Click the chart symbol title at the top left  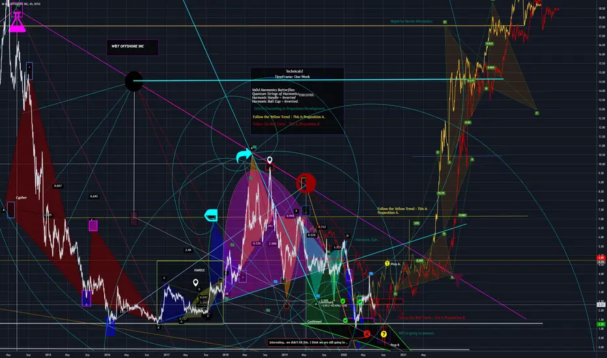[x=21, y=3]
